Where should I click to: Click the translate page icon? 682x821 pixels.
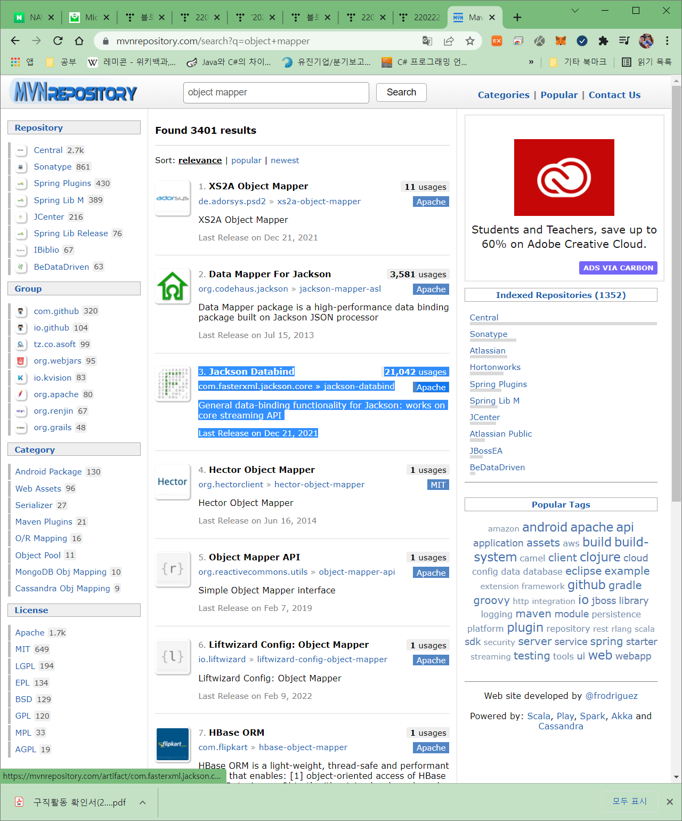[427, 41]
